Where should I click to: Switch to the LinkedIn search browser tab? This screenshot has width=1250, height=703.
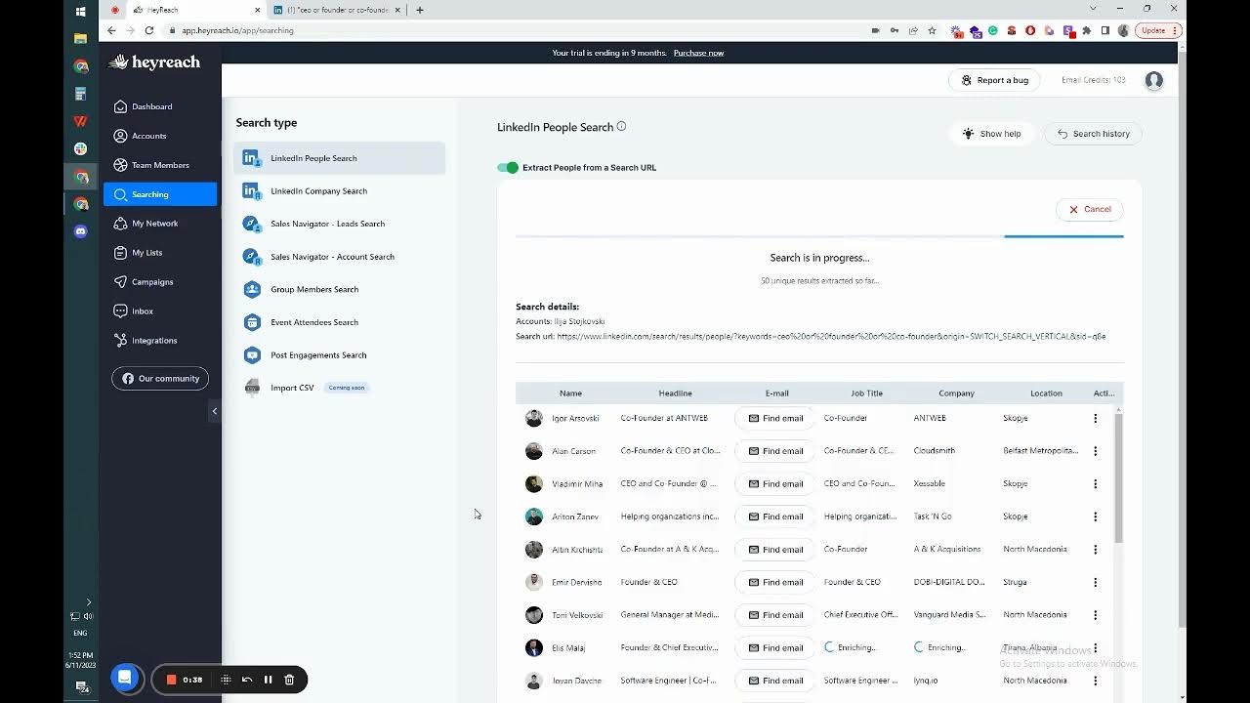335,10
